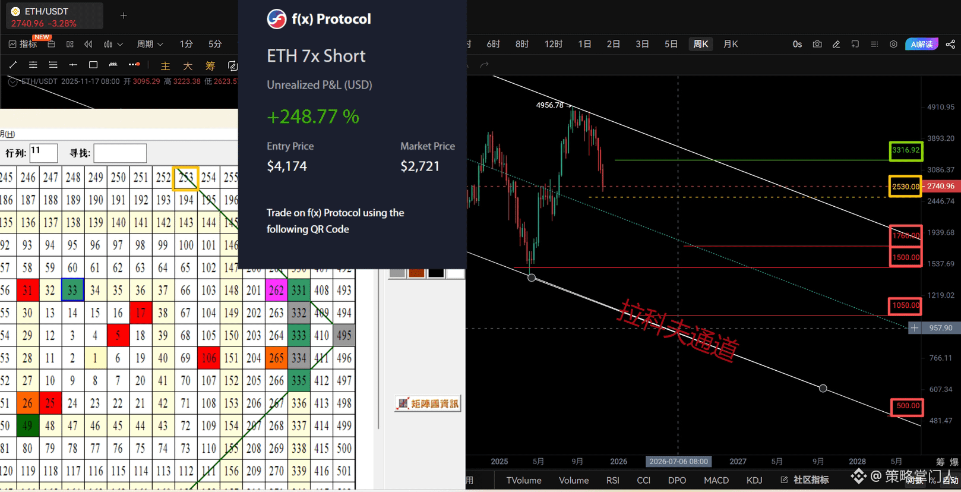The image size is (961, 492).
Task: Click the drawing sync edit icon
Action: click(x=233, y=65)
